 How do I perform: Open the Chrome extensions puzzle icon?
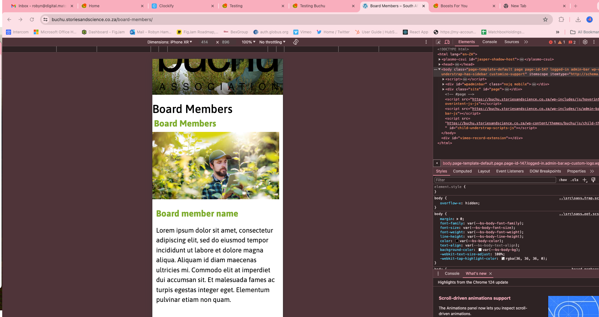coord(561,20)
